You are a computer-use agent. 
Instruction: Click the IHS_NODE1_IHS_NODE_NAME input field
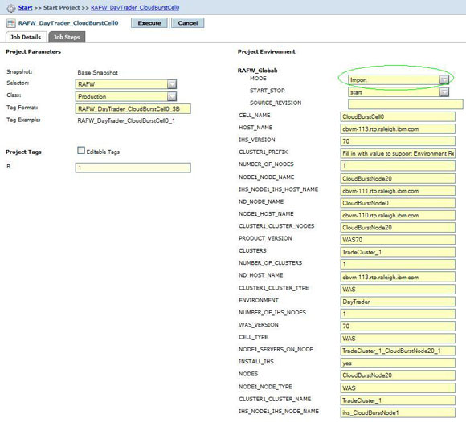click(x=398, y=412)
